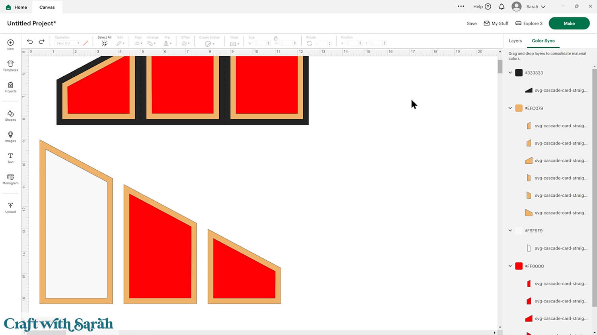Click the #EFC079 tan color swatch
The height and width of the screenshot is (335, 597).
click(519, 108)
